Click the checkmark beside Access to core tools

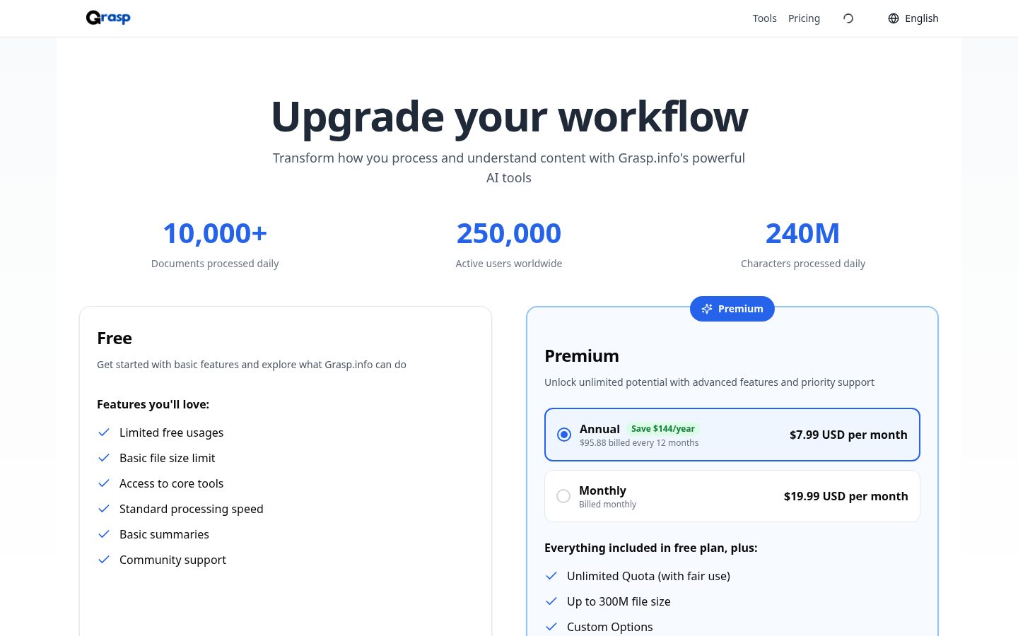(104, 483)
